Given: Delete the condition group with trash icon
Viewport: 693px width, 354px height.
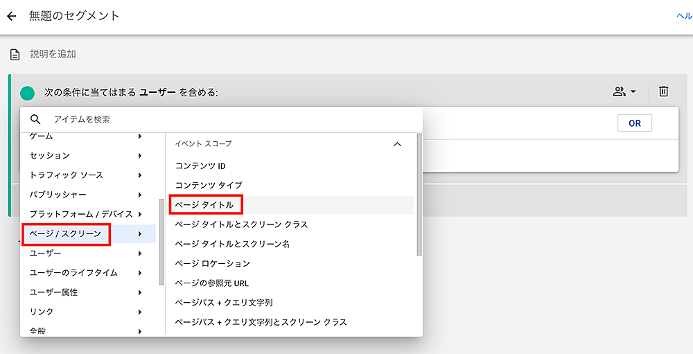Looking at the screenshot, I should pyautogui.click(x=663, y=91).
